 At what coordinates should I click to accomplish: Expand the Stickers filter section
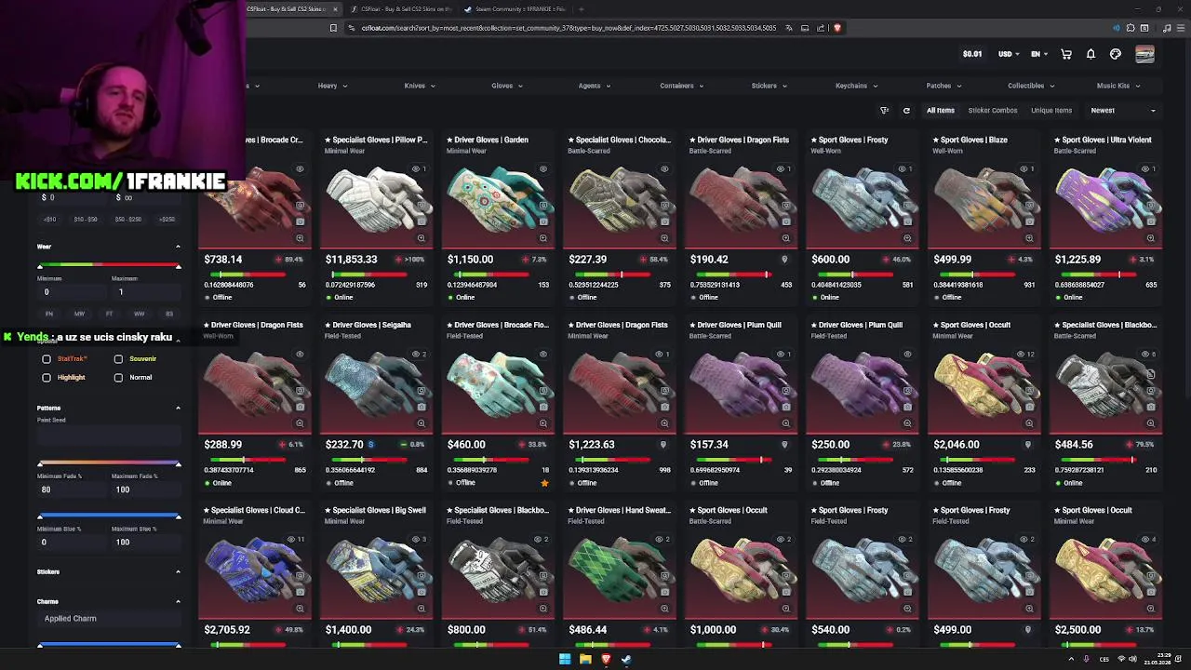point(178,572)
